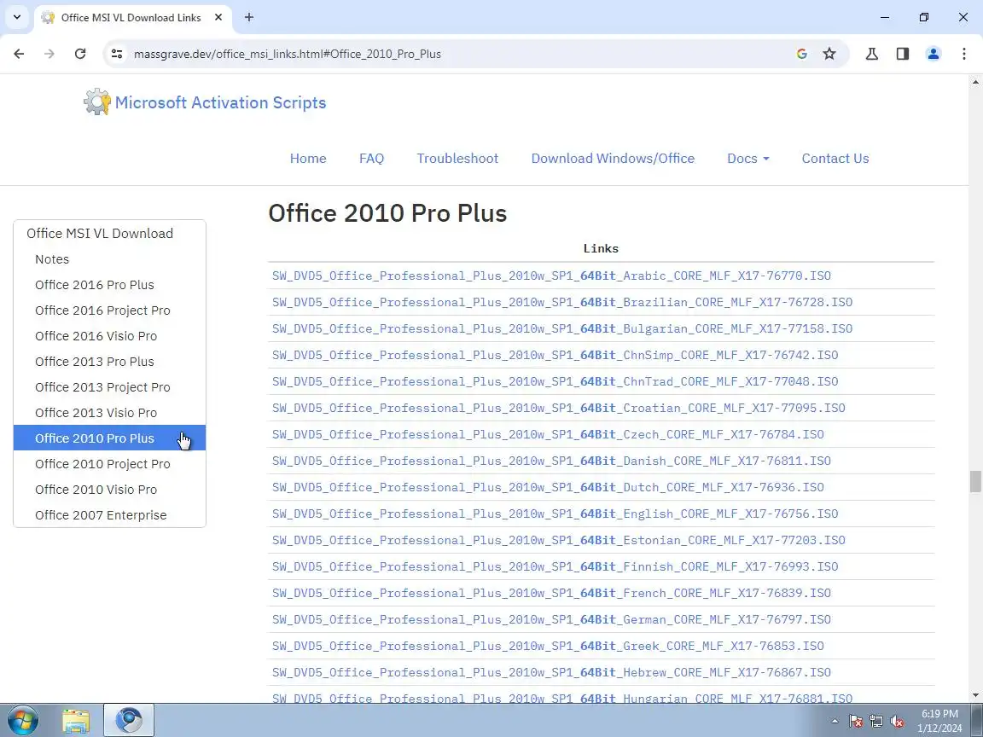Open the Troubleshoot nav link

pos(457,159)
